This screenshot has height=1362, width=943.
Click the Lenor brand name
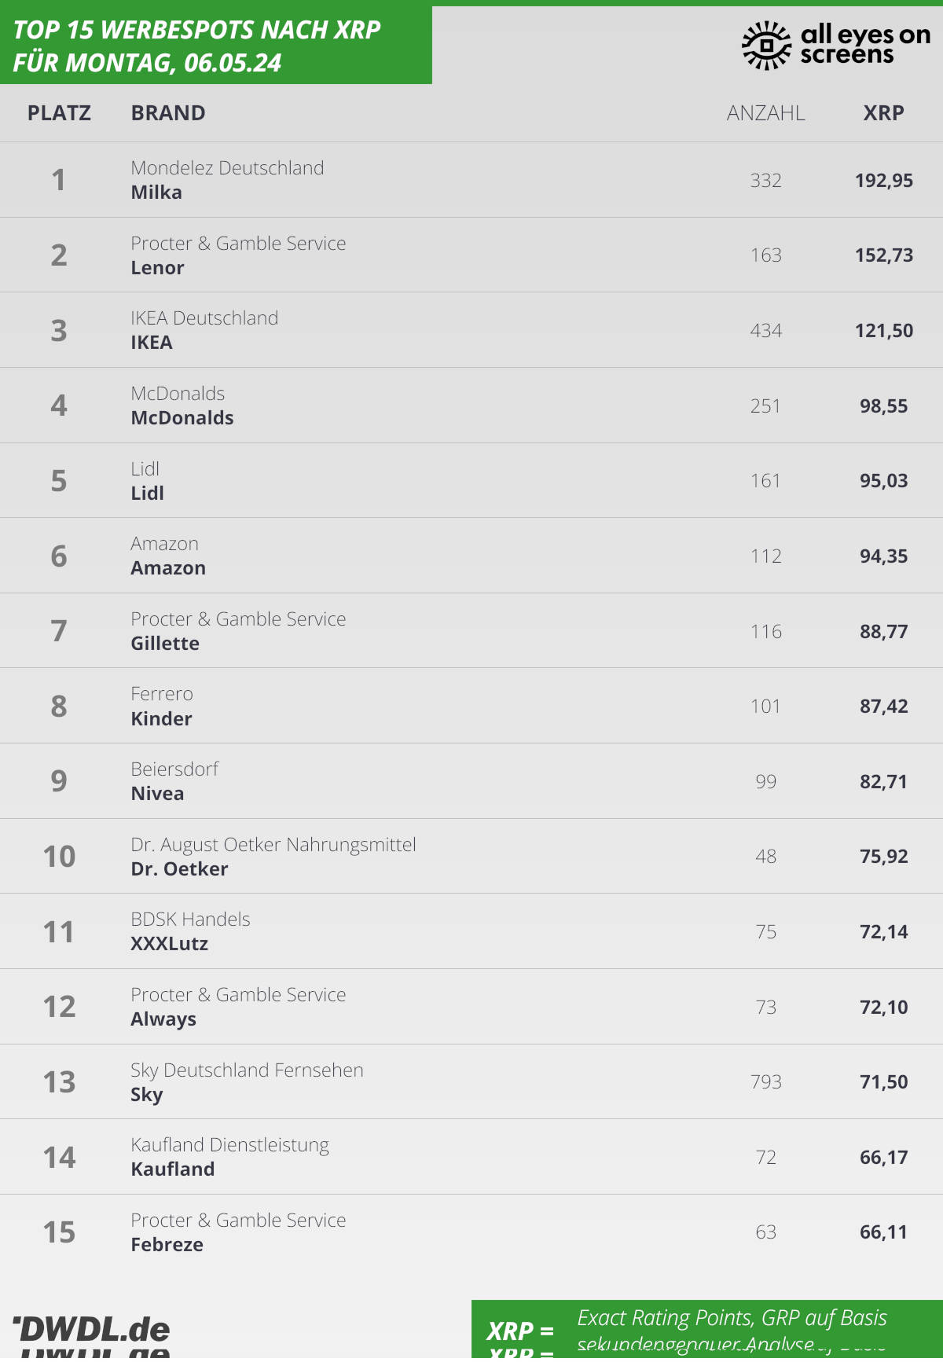point(157,268)
